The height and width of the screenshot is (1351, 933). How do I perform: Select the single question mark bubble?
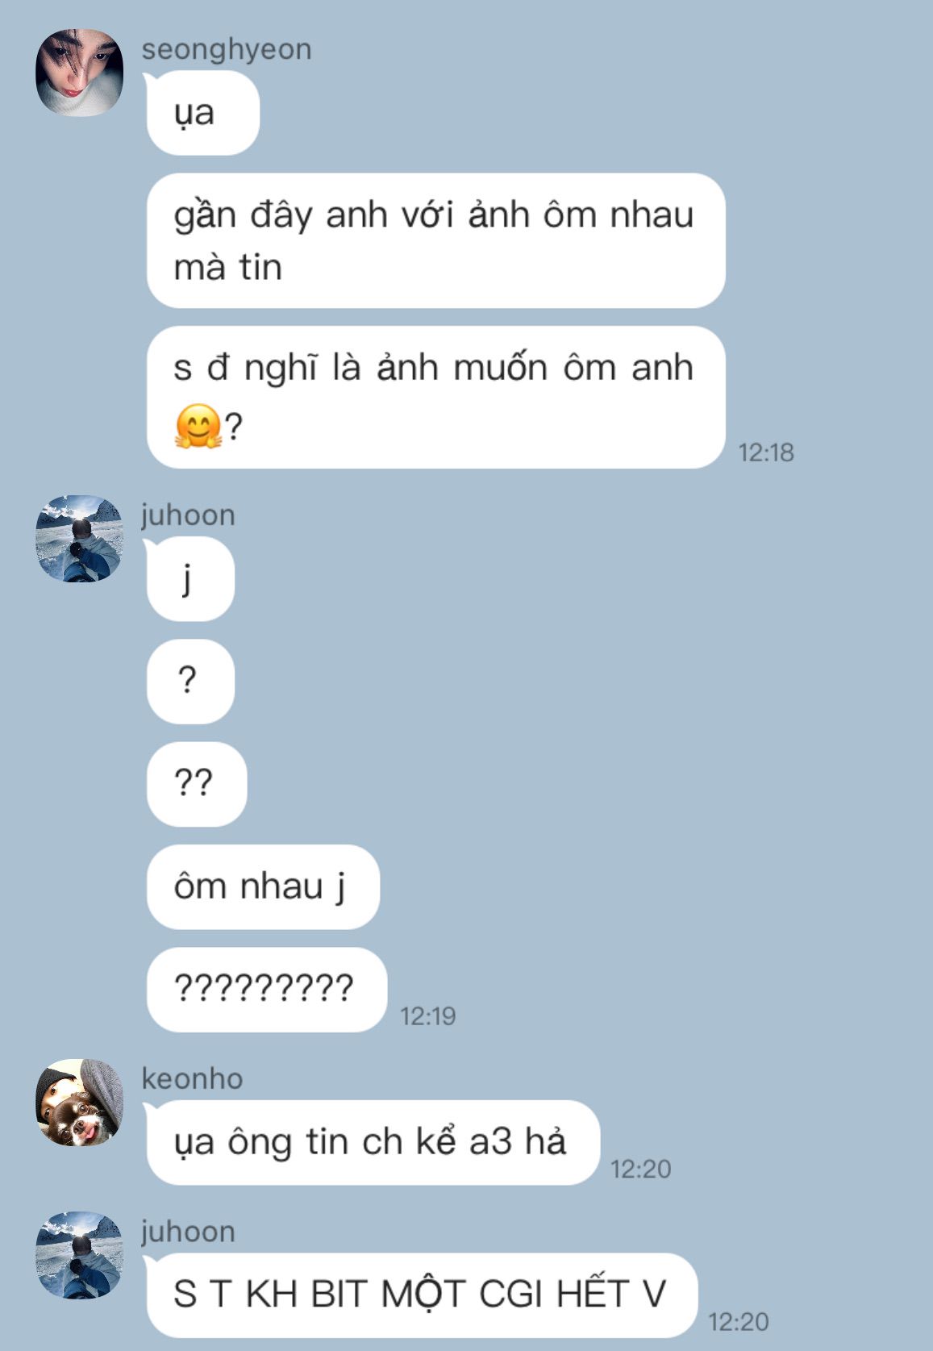coord(190,682)
